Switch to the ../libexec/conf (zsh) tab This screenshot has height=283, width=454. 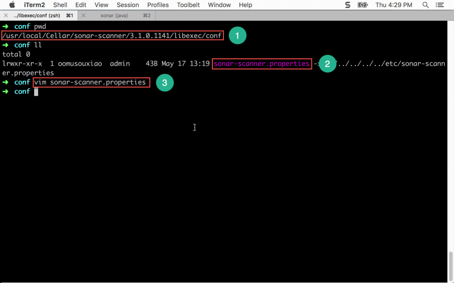tap(39, 15)
